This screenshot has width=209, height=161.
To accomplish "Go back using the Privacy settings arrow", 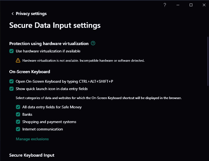I will [x=13, y=14].
